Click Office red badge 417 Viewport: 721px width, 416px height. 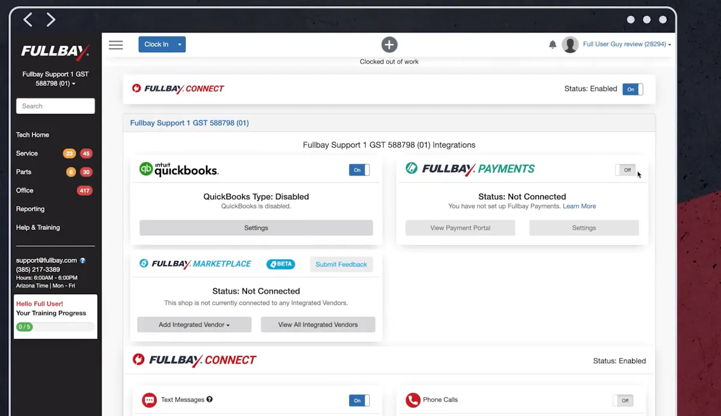(84, 191)
